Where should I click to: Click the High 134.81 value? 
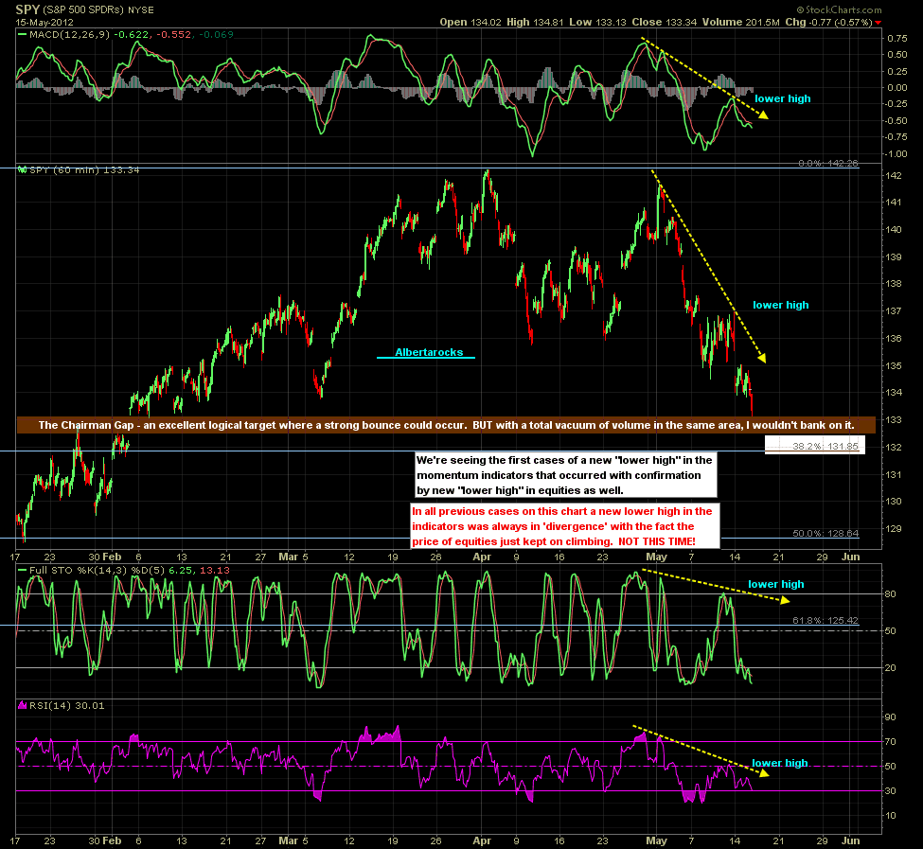pyautogui.click(x=535, y=23)
